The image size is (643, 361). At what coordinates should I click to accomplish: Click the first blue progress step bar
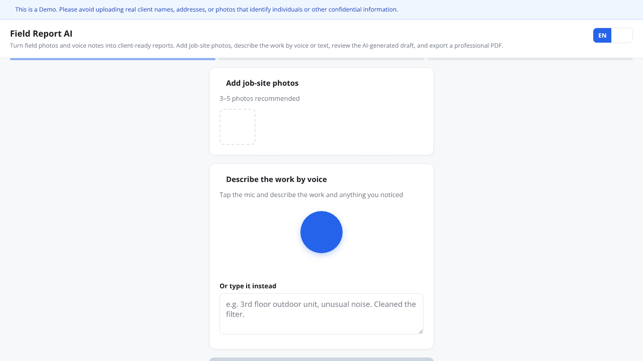[x=113, y=59]
